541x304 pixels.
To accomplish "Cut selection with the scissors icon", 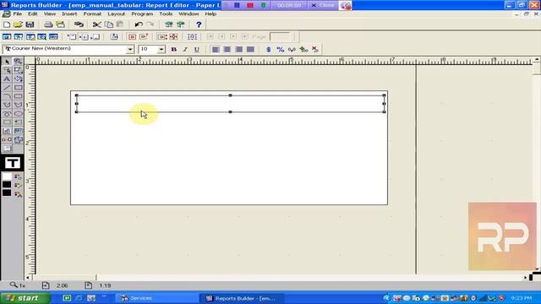I will [x=97, y=24].
